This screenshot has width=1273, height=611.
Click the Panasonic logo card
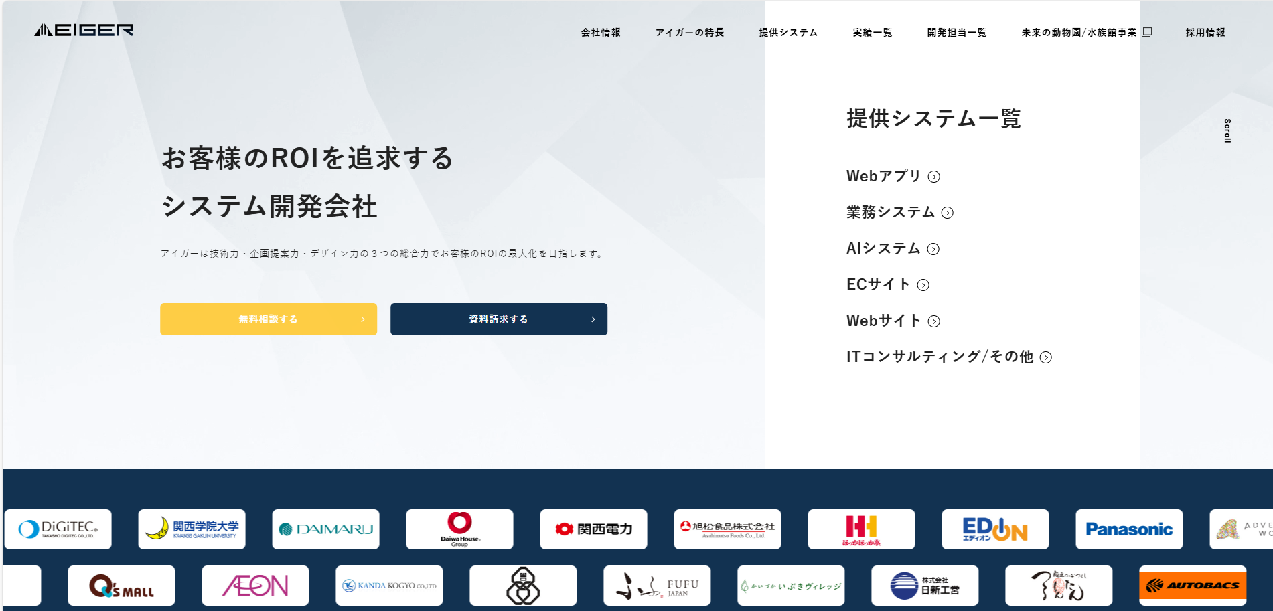[1129, 529]
